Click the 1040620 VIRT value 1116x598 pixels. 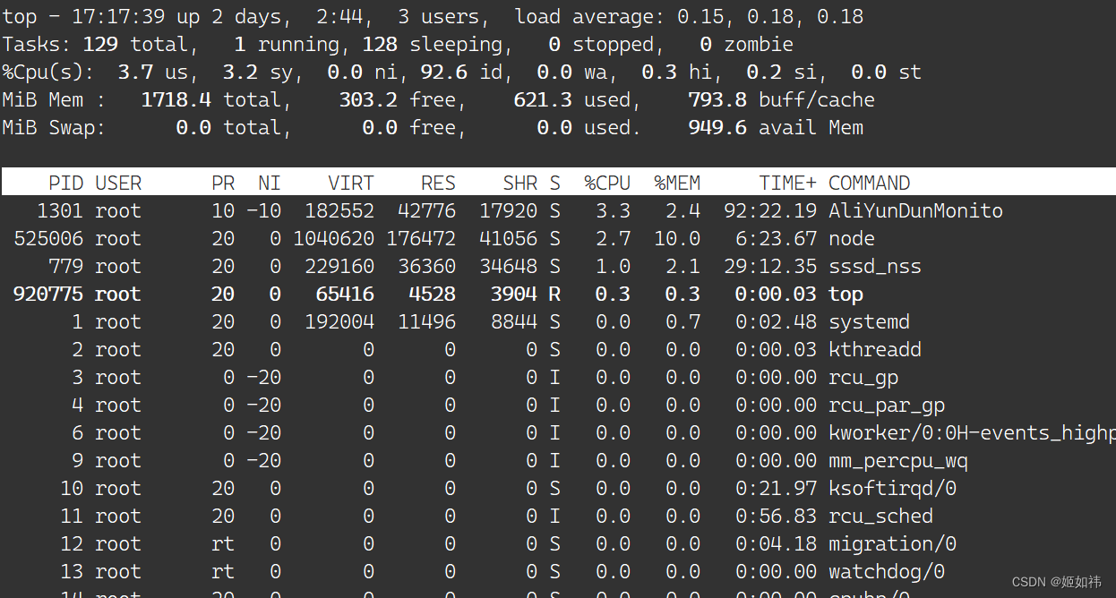[x=333, y=239]
